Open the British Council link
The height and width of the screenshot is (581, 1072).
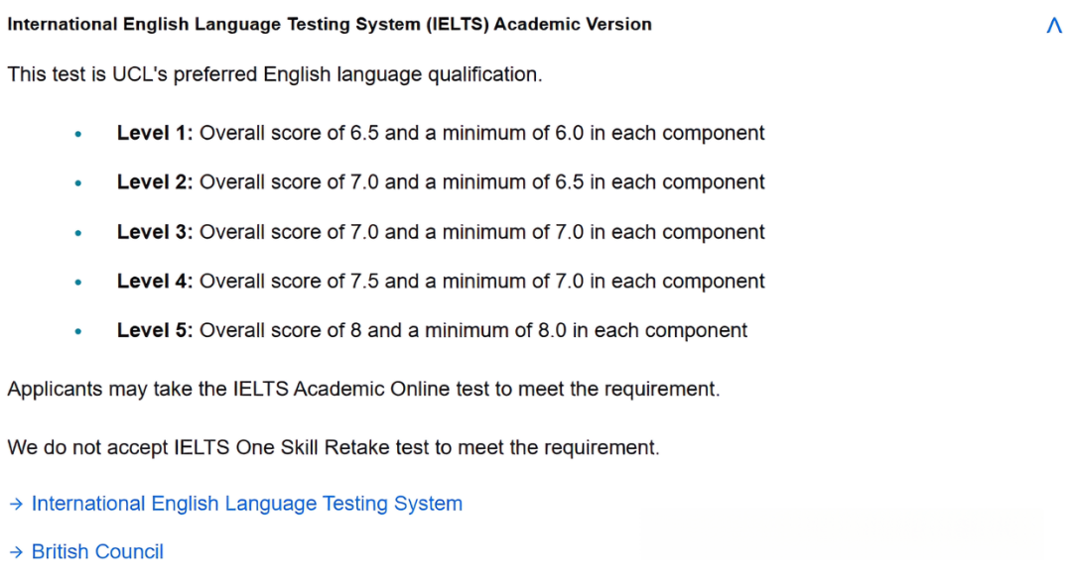[x=97, y=552]
